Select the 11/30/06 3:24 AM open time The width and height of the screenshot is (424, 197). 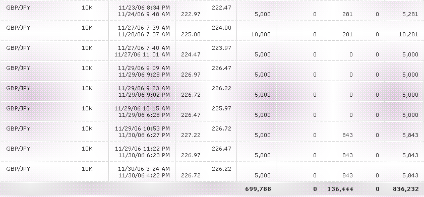[x=144, y=169]
